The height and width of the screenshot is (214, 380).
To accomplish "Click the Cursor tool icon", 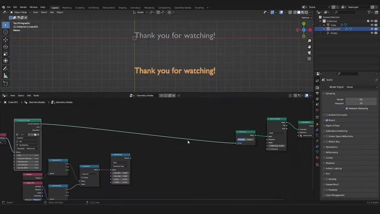I will coord(6,32).
